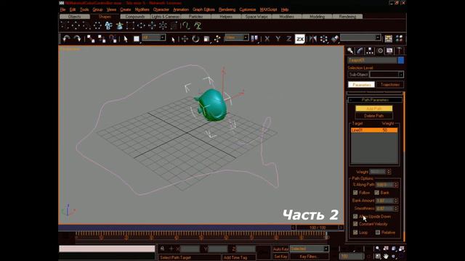The height and width of the screenshot is (261, 465).
Task: Activate the Select and Scale tool
Action: pos(206,38)
